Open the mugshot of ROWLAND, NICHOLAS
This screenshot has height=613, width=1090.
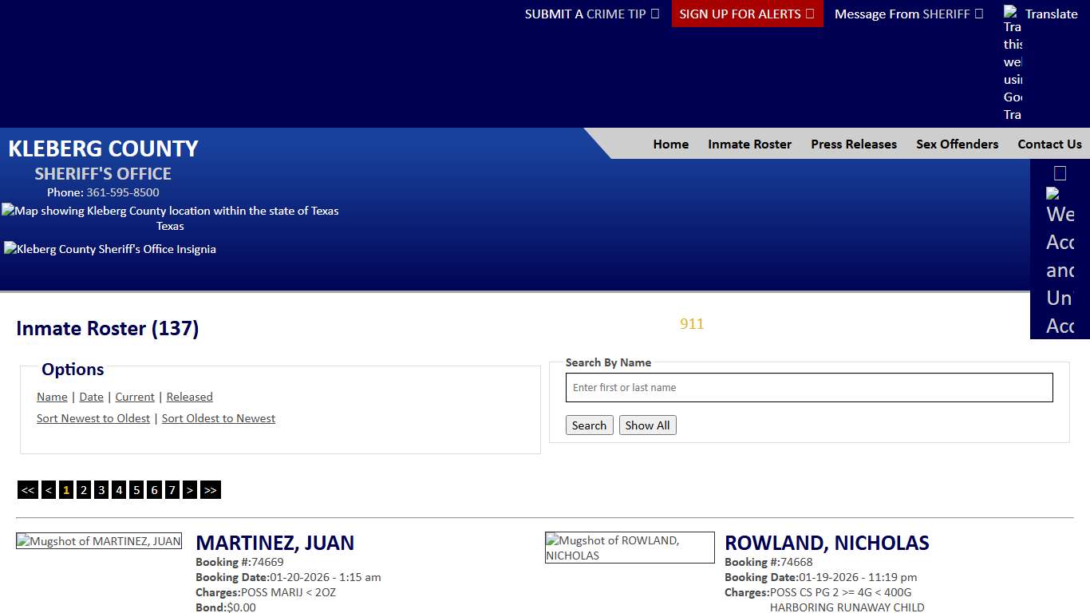[629, 548]
